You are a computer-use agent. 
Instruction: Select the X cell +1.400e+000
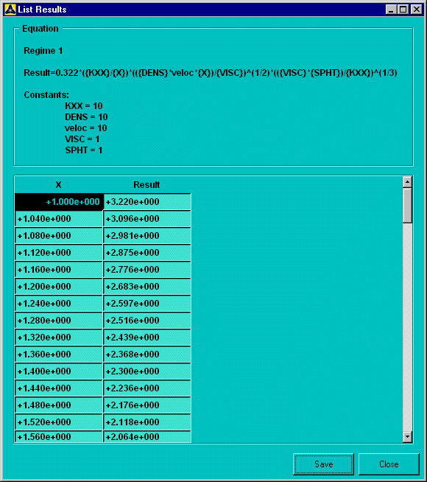[59, 371]
